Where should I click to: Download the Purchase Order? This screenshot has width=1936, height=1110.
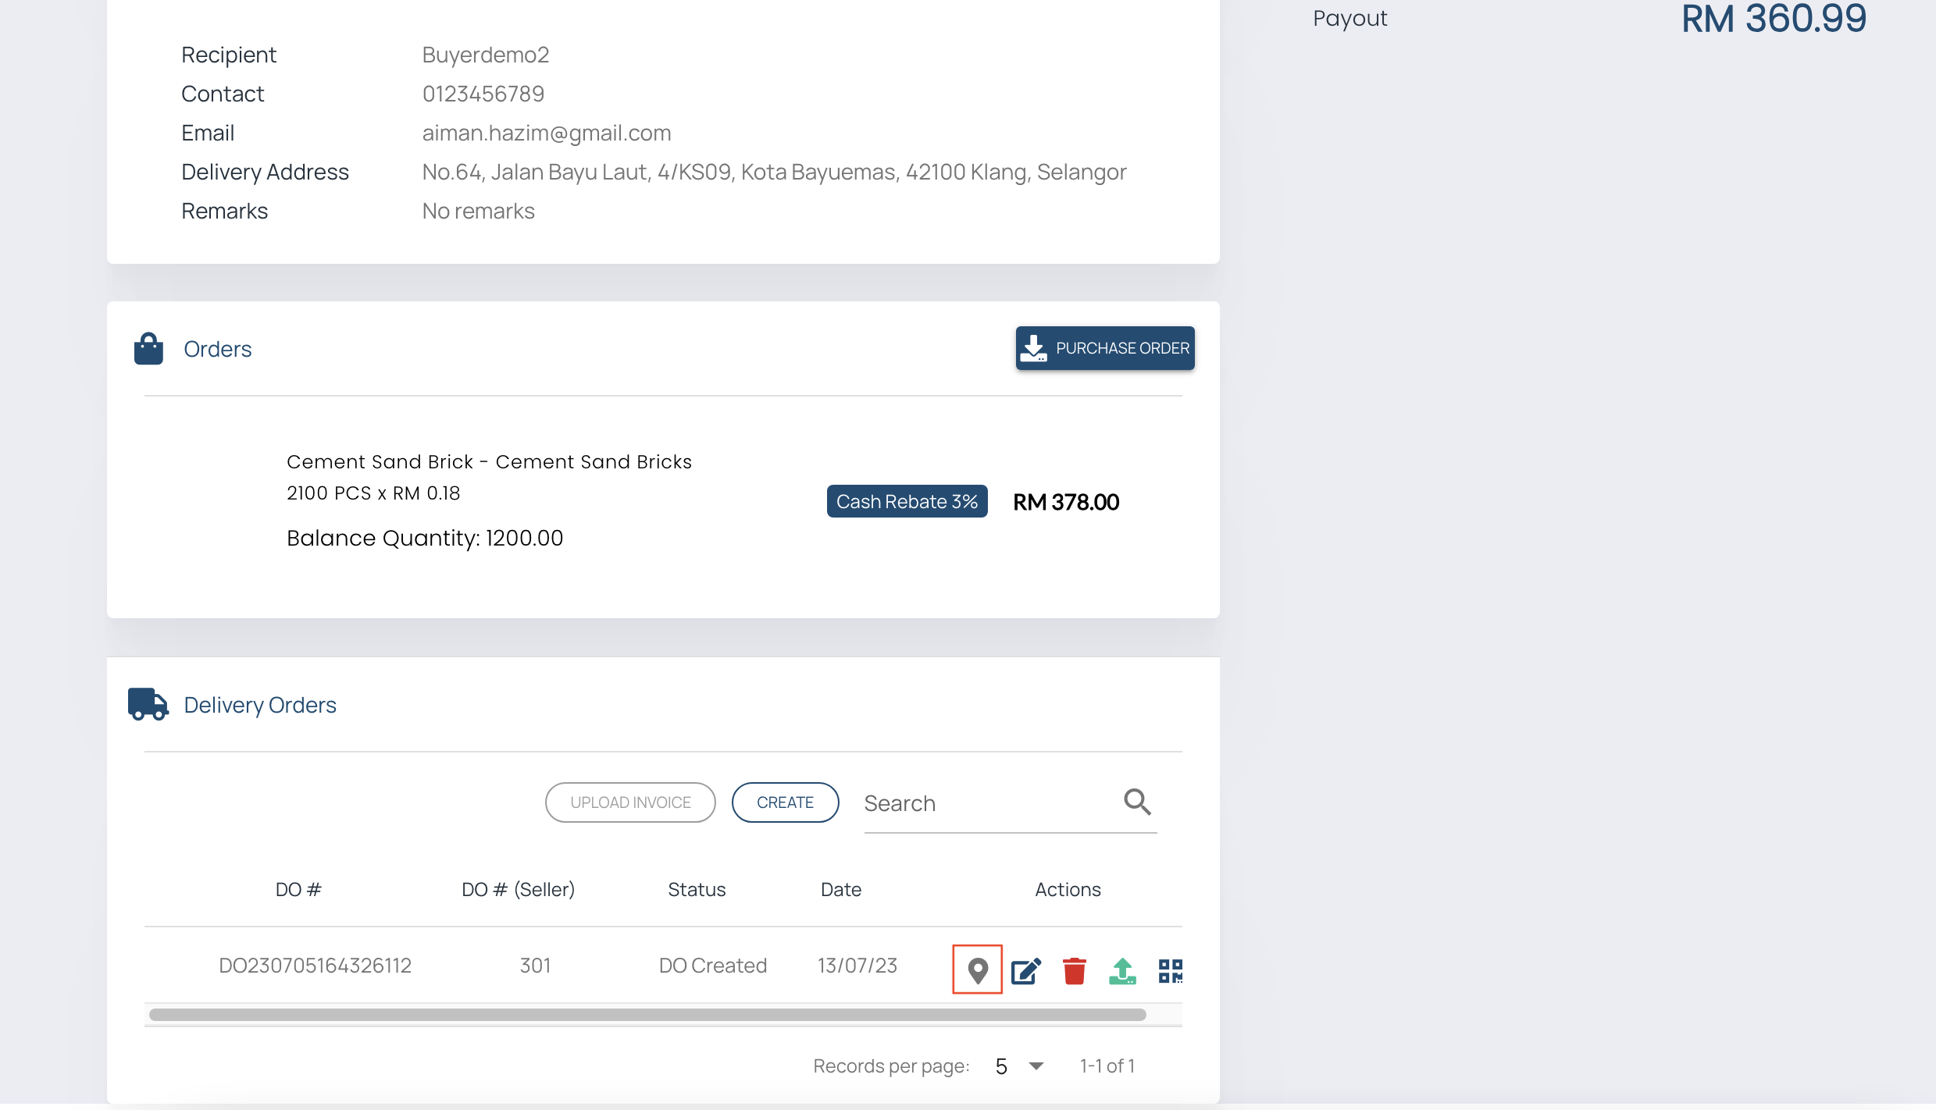point(1104,348)
